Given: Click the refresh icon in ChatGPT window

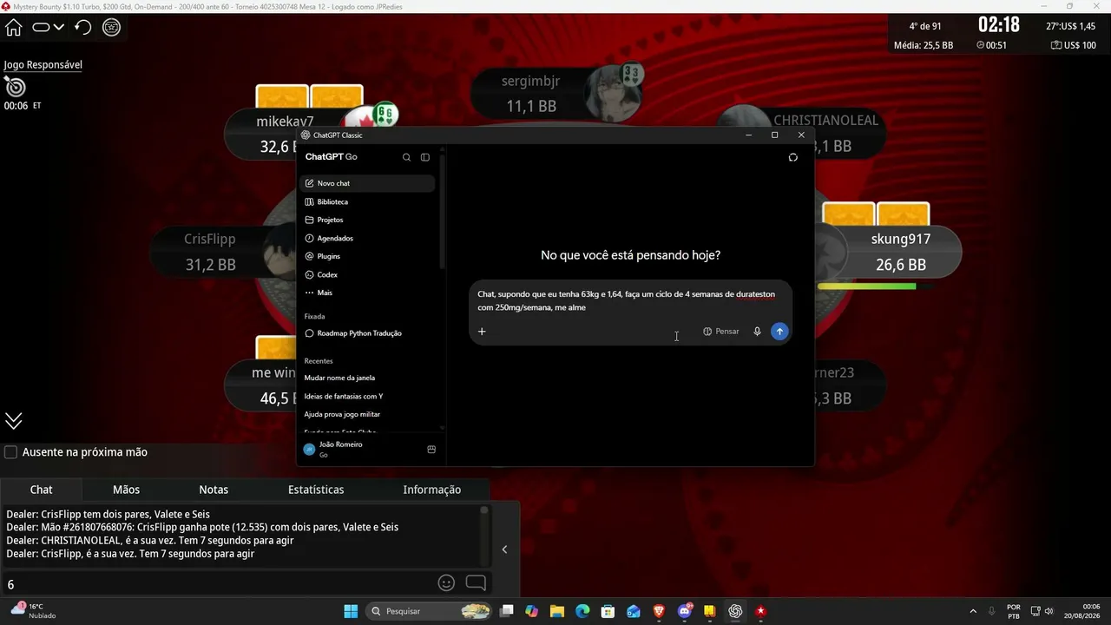Looking at the screenshot, I should tap(792, 157).
